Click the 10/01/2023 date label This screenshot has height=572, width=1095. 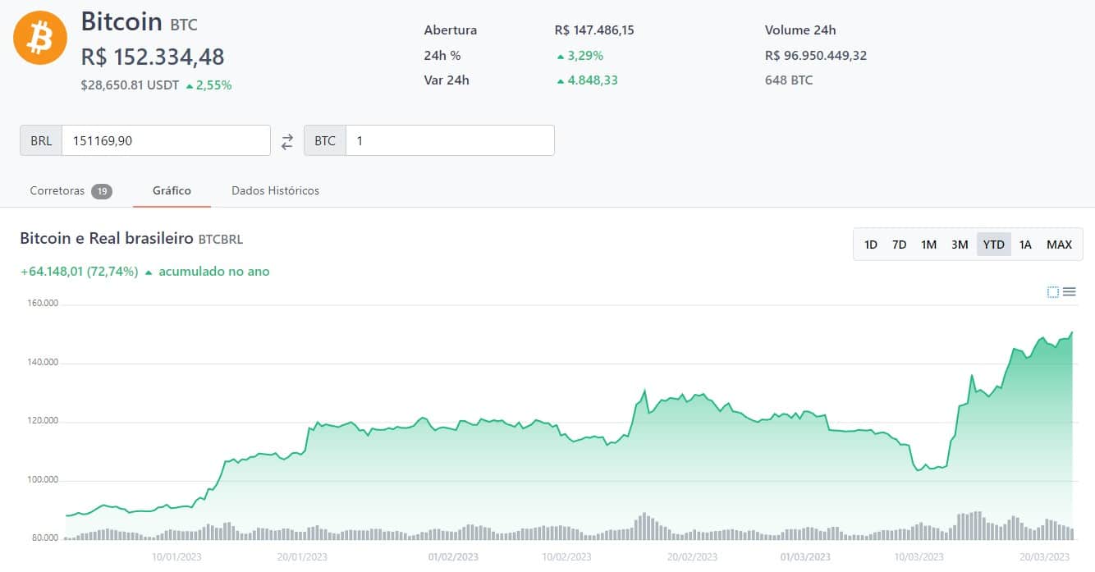(x=176, y=556)
